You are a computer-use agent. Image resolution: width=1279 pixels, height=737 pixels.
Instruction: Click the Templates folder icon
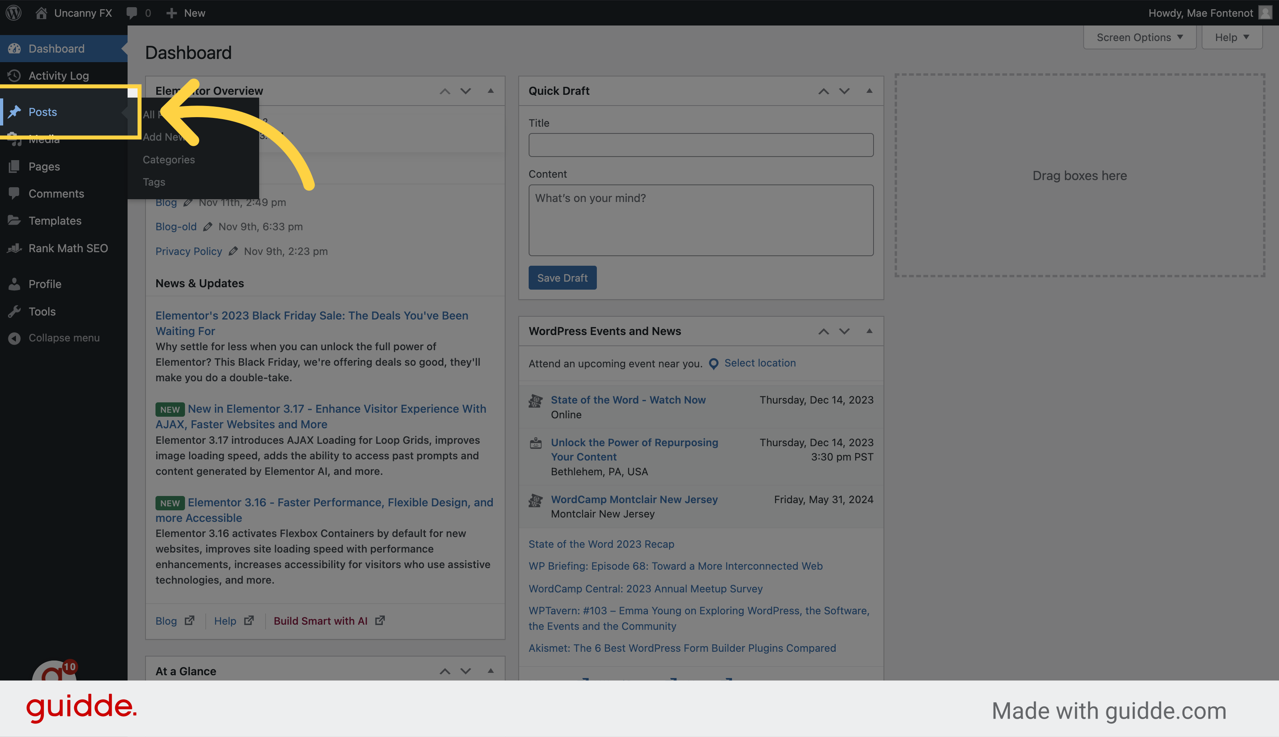pyautogui.click(x=14, y=221)
